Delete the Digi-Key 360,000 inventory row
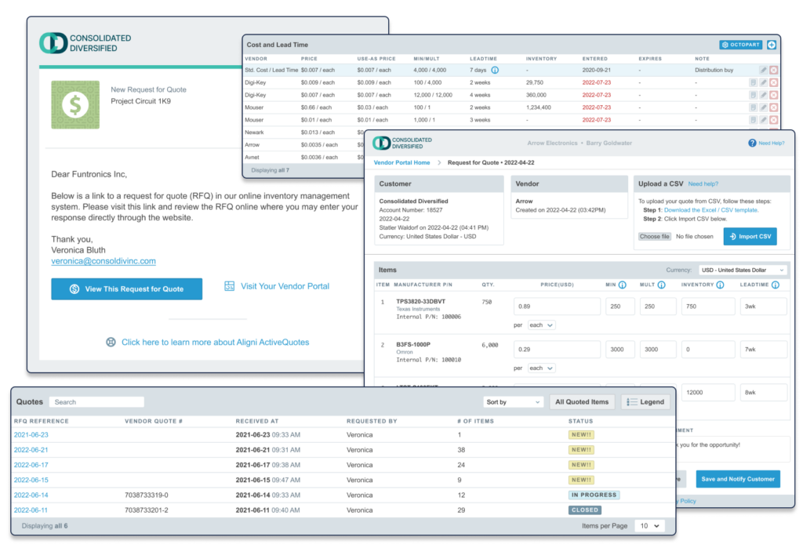Viewport: 803px width, 548px height. (774, 95)
